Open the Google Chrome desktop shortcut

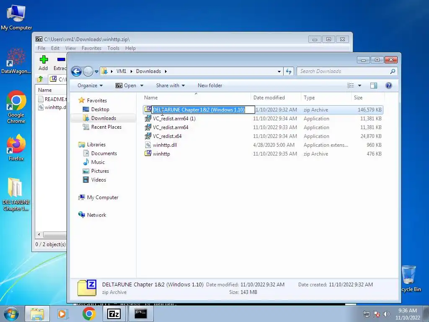(16, 107)
